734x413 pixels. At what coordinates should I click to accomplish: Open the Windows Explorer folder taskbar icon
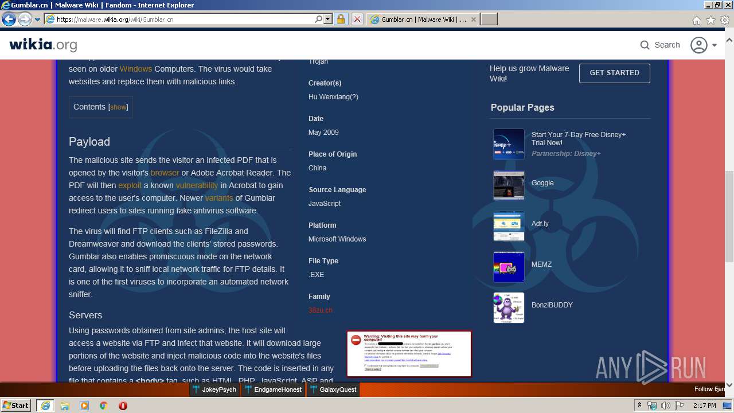click(65, 406)
